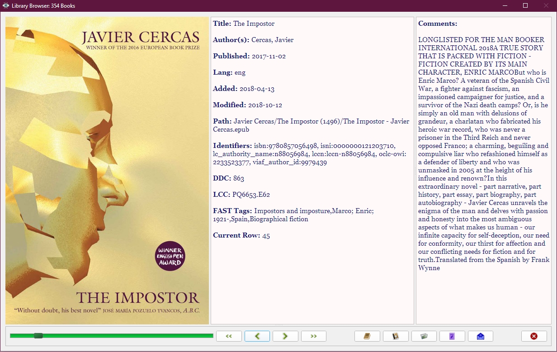Screen dimensions: 557x352
Task: Click the Comments heading
Action: point(438,24)
